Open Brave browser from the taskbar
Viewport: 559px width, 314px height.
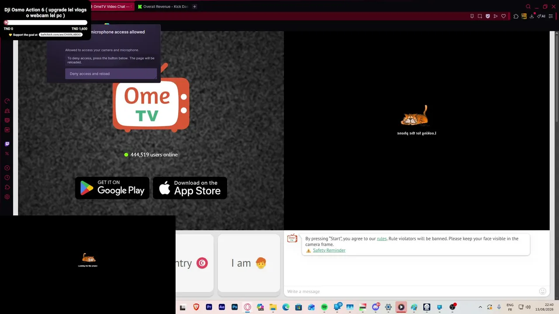(x=196, y=307)
